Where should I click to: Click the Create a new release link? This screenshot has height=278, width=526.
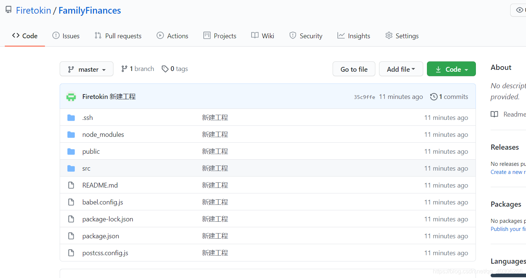508,172
